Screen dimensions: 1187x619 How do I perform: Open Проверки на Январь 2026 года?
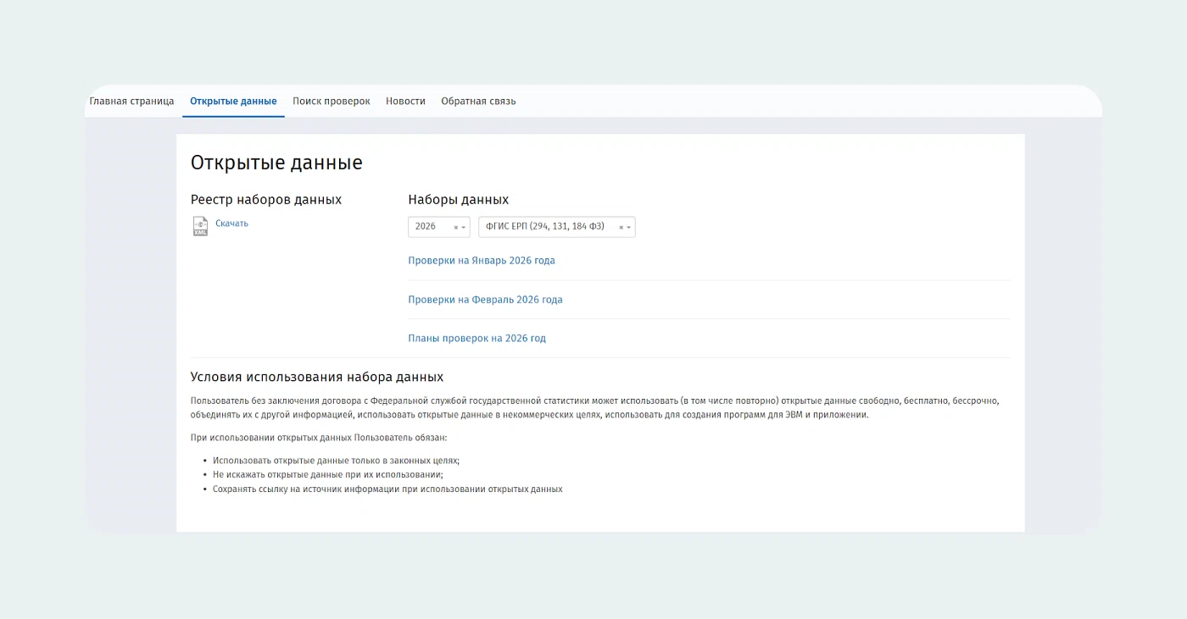click(x=482, y=261)
